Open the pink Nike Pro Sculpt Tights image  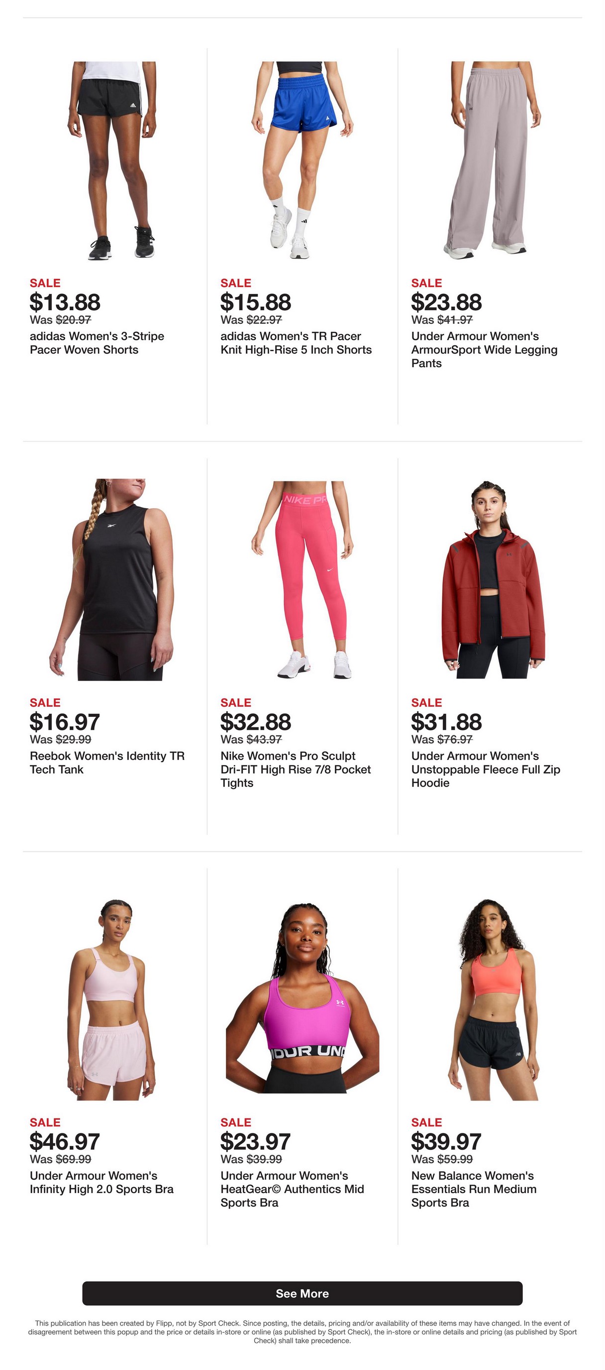302,580
